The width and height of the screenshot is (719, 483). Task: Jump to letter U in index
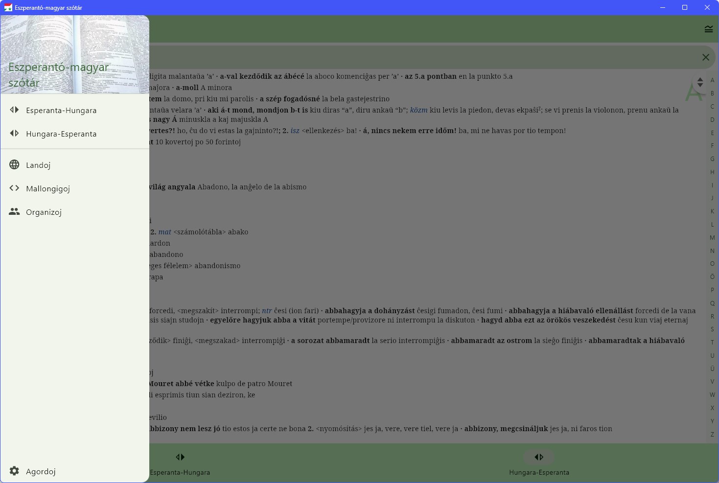coord(712,356)
